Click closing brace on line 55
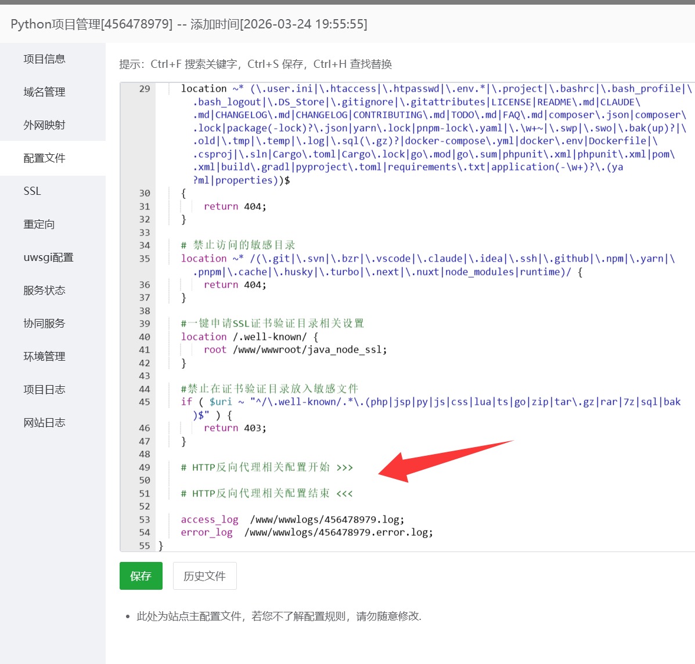 161,546
